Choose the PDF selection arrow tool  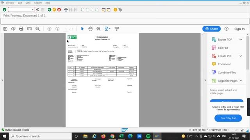coord(82,29)
